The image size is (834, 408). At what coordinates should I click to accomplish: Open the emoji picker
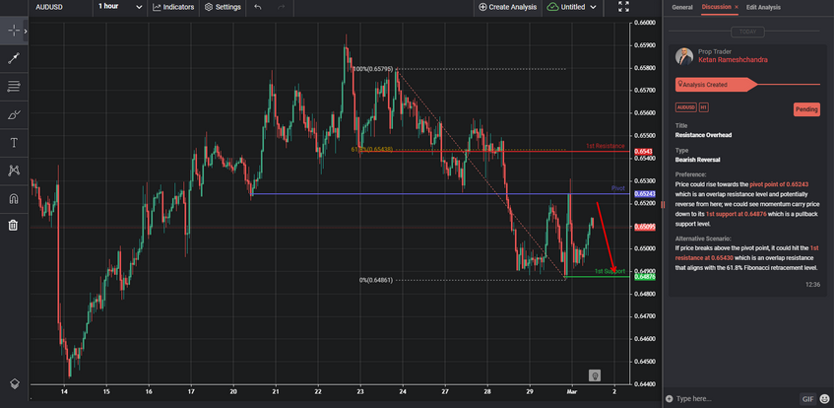coord(824,398)
